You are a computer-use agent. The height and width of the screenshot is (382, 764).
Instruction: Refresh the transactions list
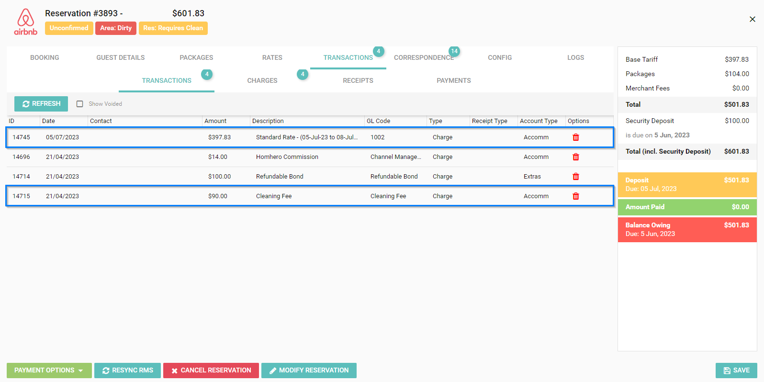[x=41, y=104]
